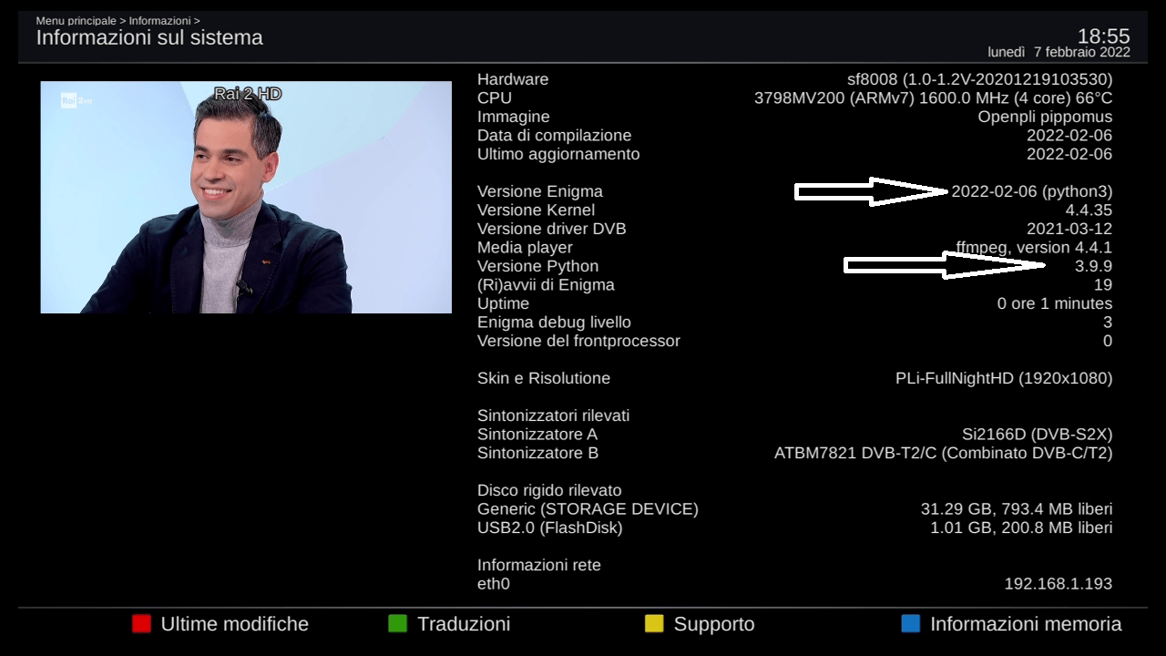This screenshot has height=656, width=1166.
Task: Select the USB2.0 (FlashDisk) label
Action: coord(550,528)
